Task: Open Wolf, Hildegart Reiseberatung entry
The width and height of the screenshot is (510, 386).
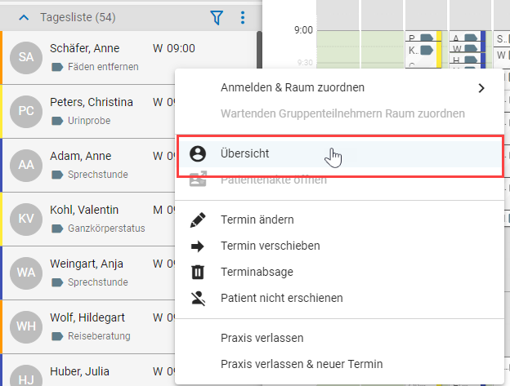Action: [x=88, y=327]
